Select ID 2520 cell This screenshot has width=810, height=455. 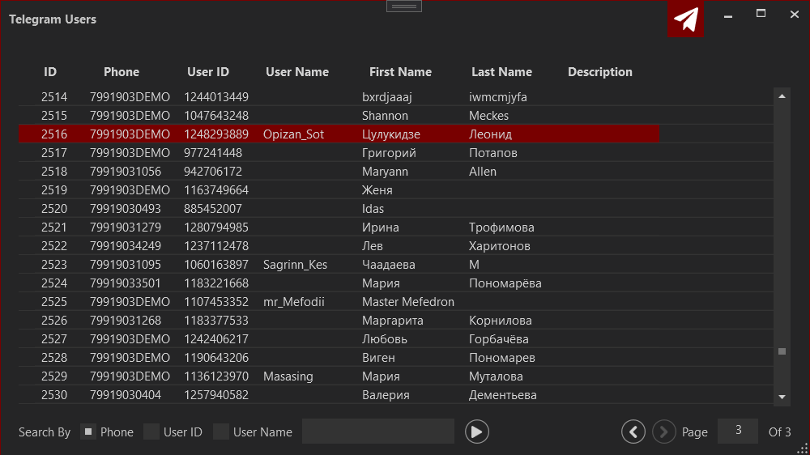pyautogui.click(x=54, y=209)
